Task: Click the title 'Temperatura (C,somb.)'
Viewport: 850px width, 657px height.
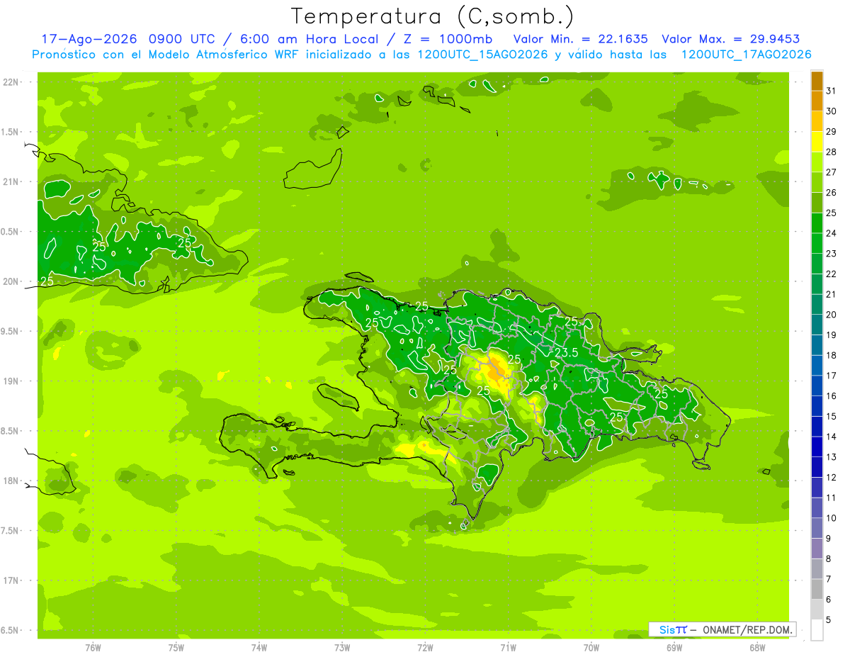Action: pyautogui.click(x=433, y=16)
